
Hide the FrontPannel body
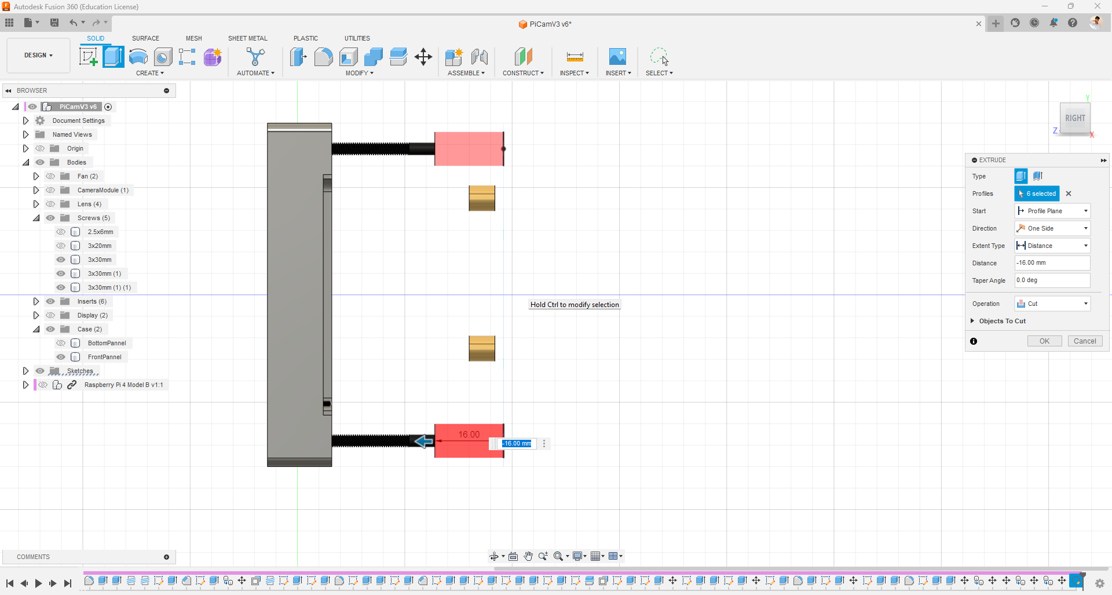61,357
